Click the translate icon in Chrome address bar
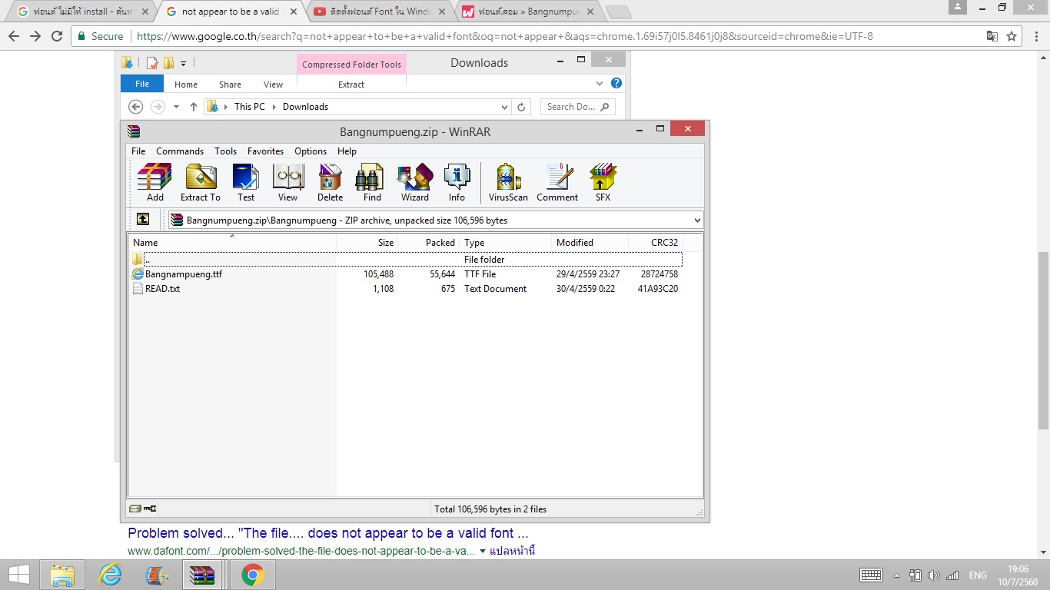 (x=992, y=36)
